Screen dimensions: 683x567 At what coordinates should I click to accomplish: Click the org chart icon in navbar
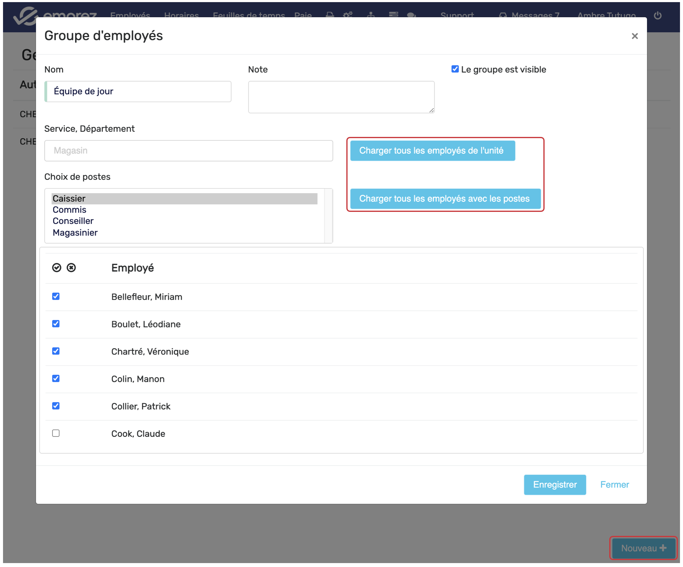point(371,15)
